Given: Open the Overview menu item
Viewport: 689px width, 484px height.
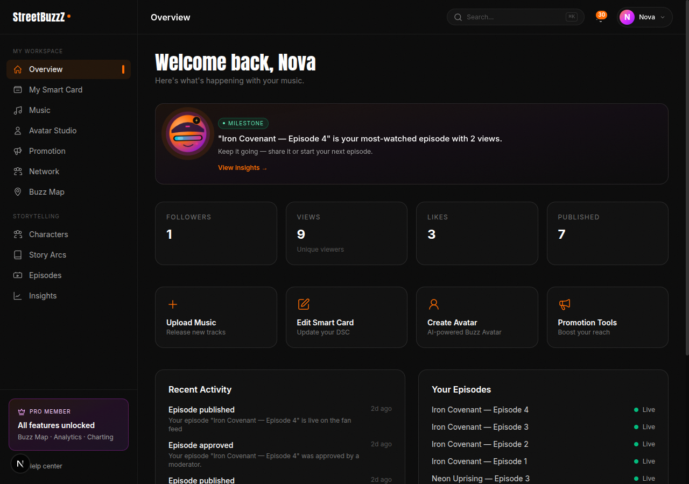Looking at the screenshot, I should (68, 69).
